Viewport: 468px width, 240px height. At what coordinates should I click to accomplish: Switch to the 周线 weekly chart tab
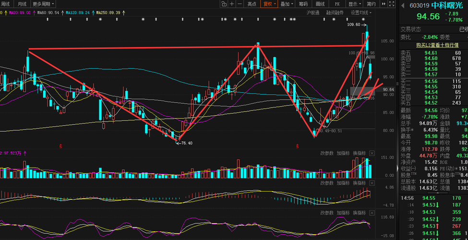pos(6,4)
